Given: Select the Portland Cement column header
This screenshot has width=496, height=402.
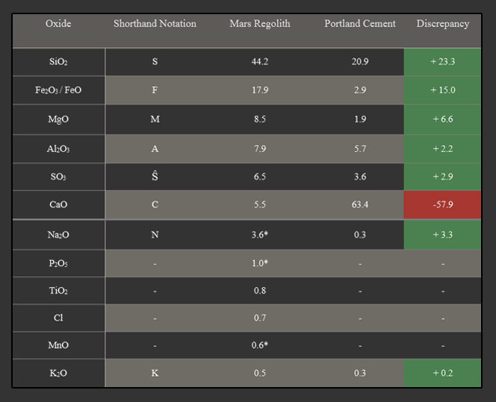Looking at the screenshot, I should coord(360,23).
